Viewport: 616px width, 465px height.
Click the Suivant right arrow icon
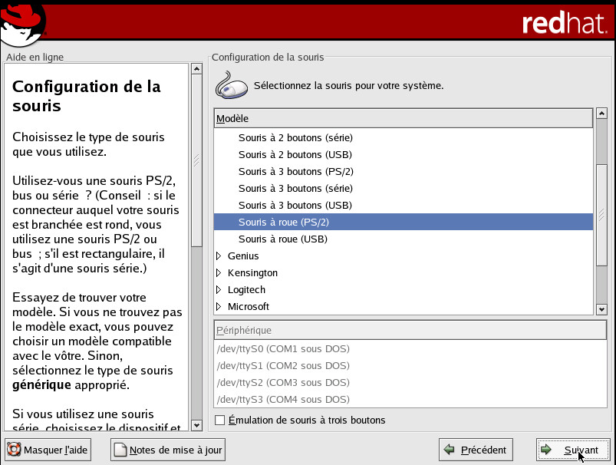[x=546, y=450]
